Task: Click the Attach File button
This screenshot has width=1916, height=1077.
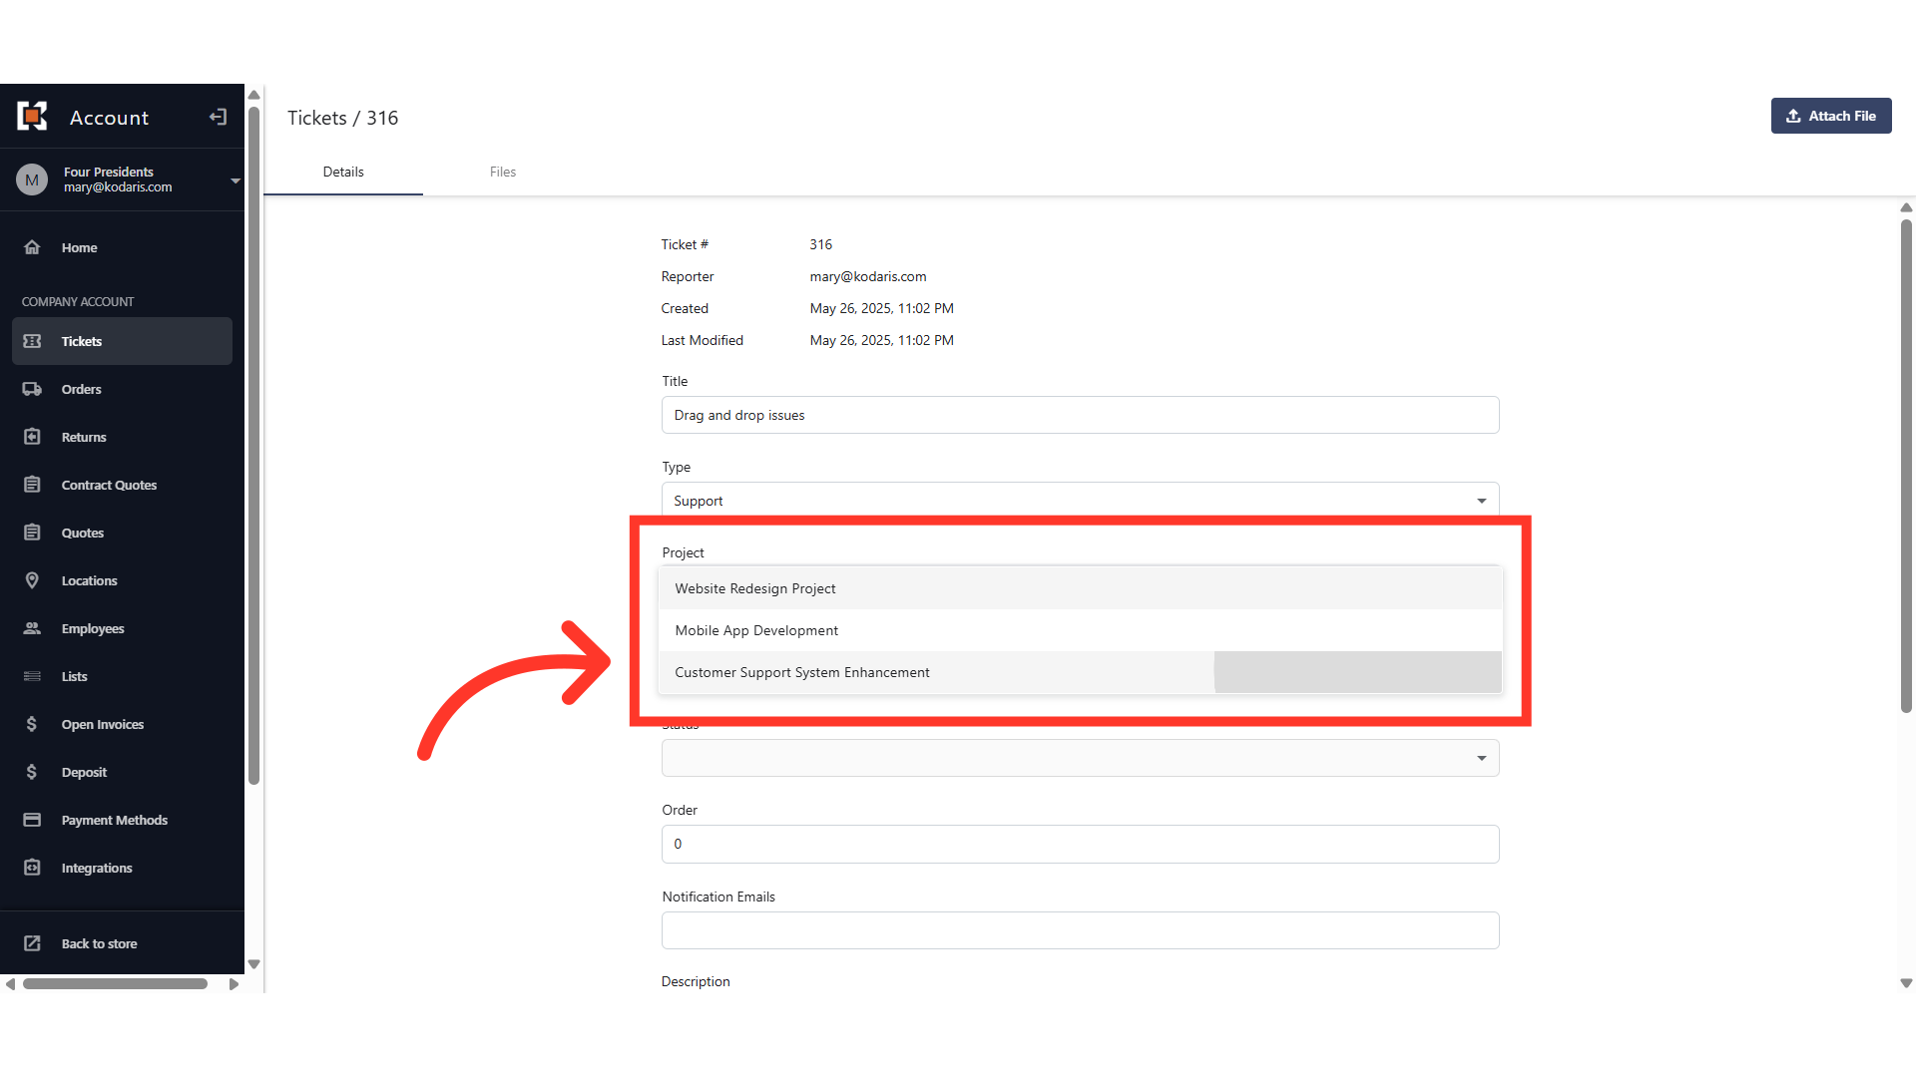Action: click(x=1830, y=116)
